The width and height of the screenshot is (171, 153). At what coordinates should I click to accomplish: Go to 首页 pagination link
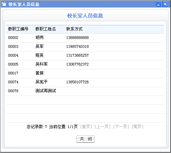[x=86, y=127]
